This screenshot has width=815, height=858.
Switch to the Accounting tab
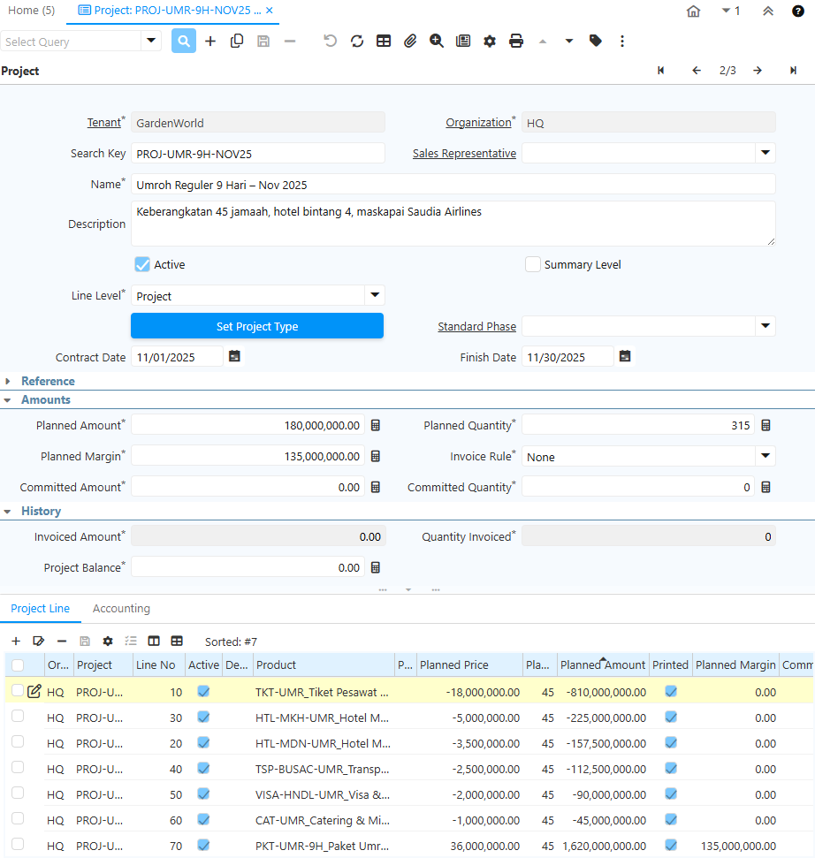click(x=121, y=609)
